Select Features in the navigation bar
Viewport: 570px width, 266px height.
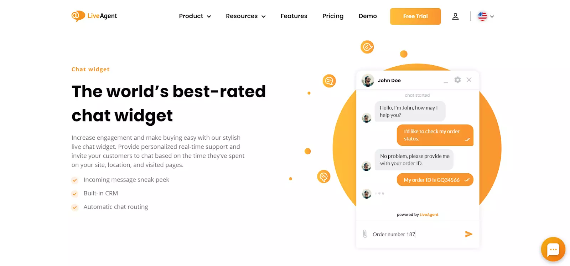pyautogui.click(x=294, y=16)
